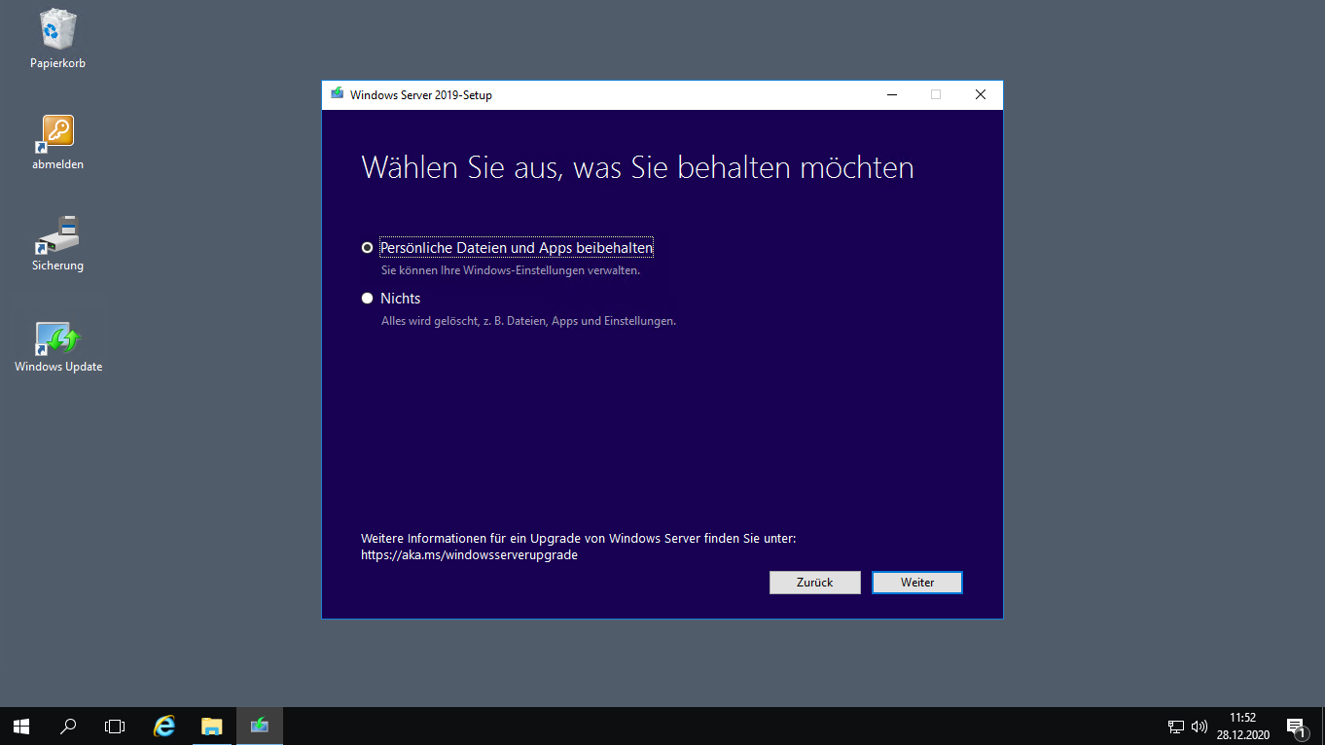Click text 'Sie können Ihre Windows-Einstellungen verwalten.'
The height and width of the screenshot is (745, 1325).
pos(510,270)
